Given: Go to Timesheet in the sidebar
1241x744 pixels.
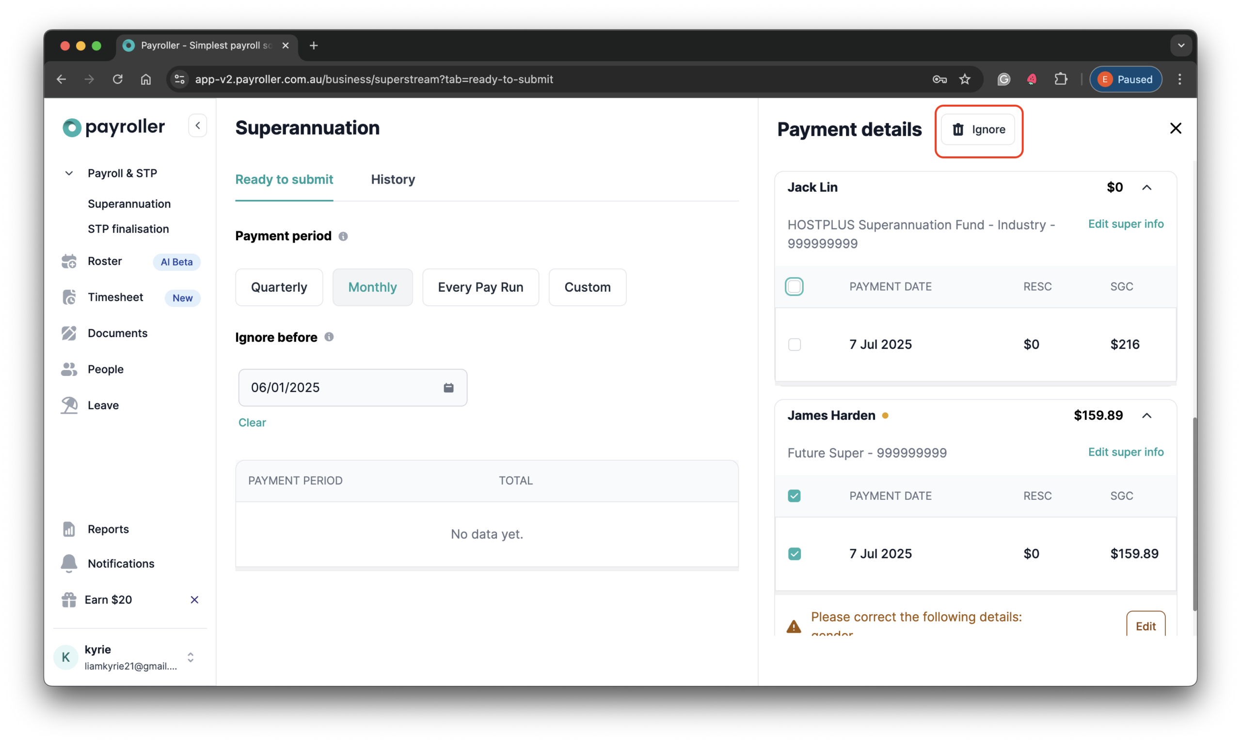Looking at the screenshot, I should point(115,297).
